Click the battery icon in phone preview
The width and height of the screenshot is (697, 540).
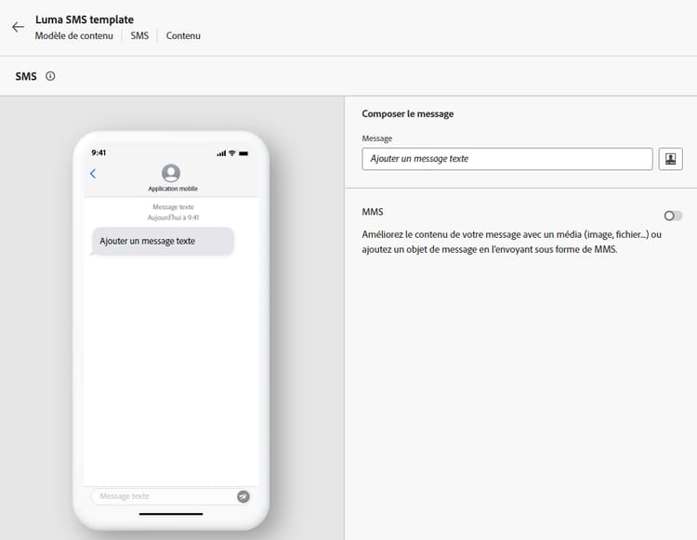pos(243,153)
